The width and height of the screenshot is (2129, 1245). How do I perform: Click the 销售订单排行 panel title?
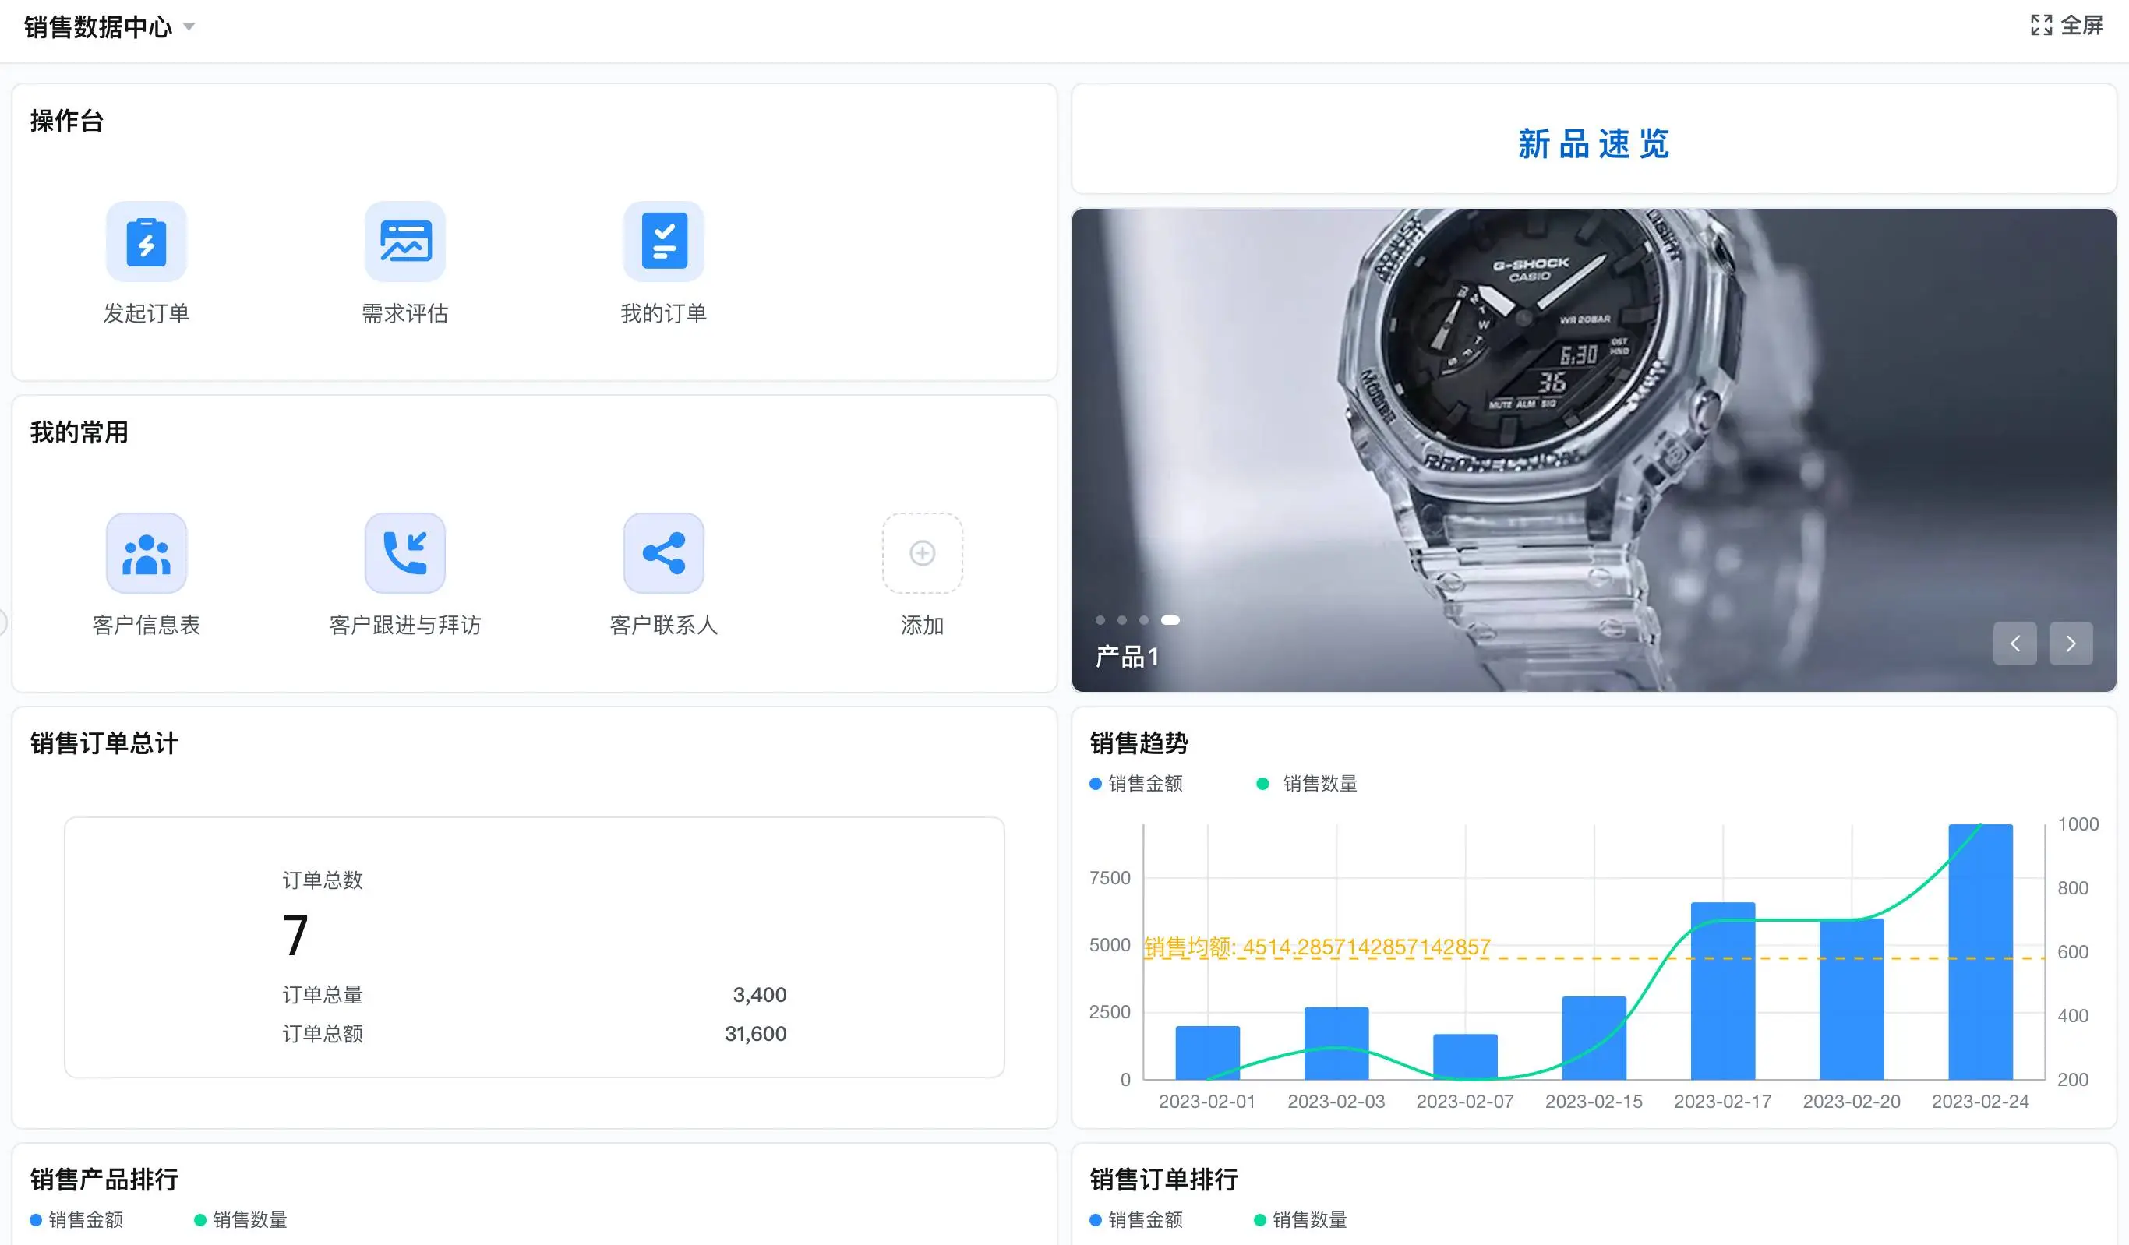[1163, 1179]
